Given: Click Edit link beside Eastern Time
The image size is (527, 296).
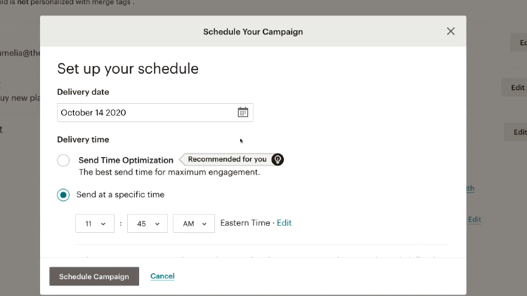Looking at the screenshot, I should click(284, 223).
